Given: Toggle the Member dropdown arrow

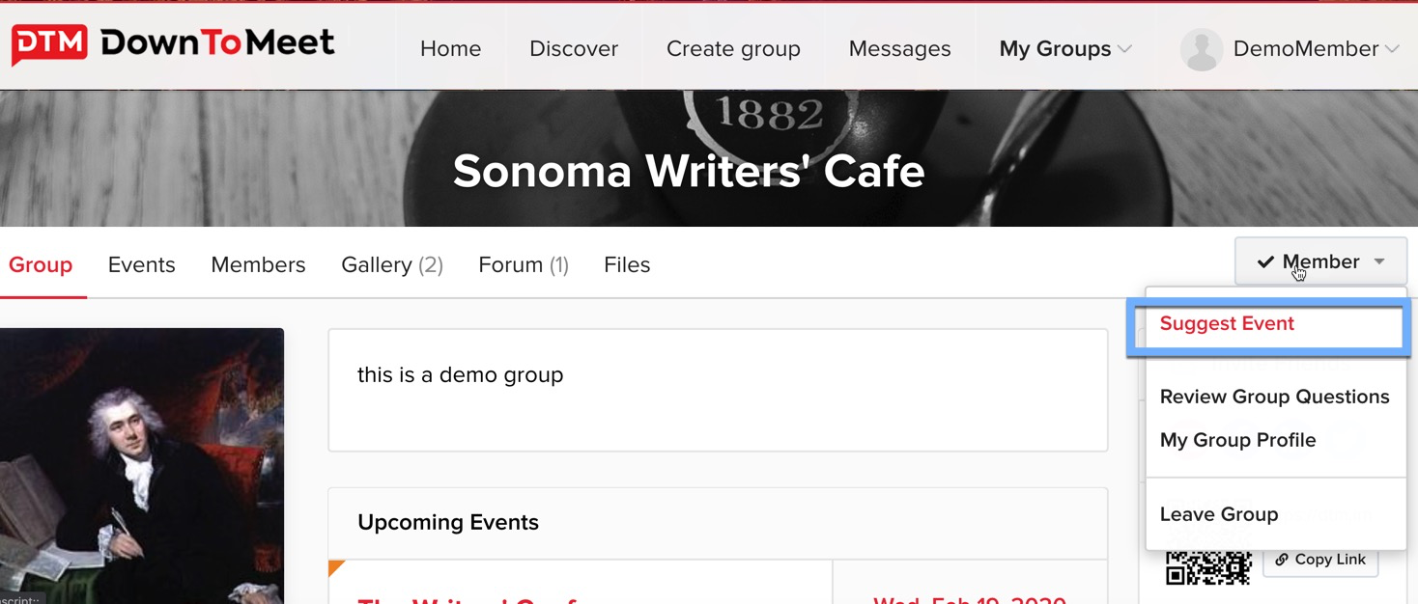Looking at the screenshot, I should pyautogui.click(x=1379, y=262).
